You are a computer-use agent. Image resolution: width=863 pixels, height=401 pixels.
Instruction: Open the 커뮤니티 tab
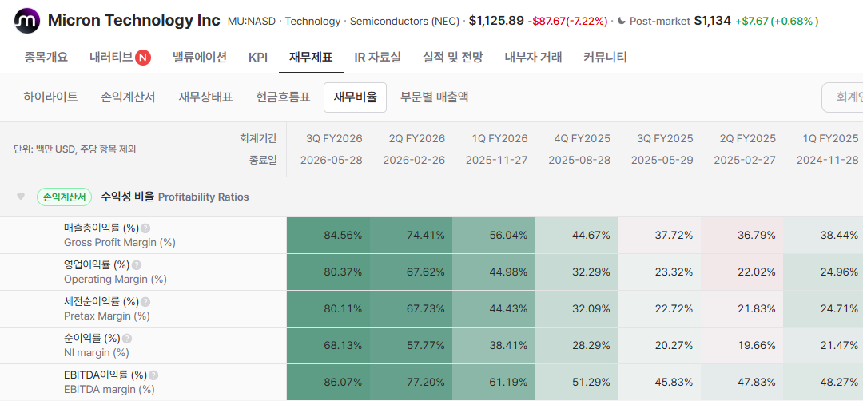coord(605,58)
